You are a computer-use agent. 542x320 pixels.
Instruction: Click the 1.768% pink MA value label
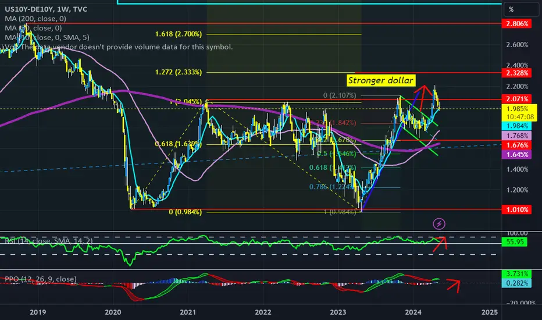click(x=517, y=136)
